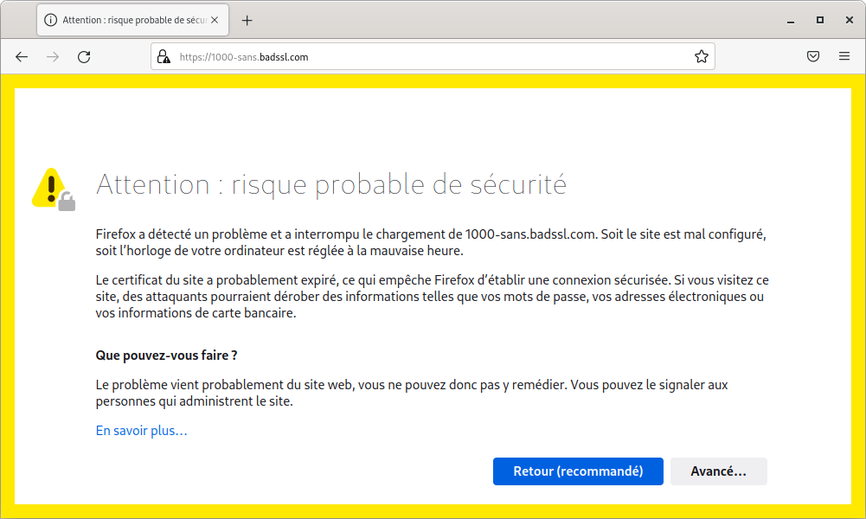Open a new tab with plus button
Image resolution: width=866 pixels, height=519 pixels.
247,21
